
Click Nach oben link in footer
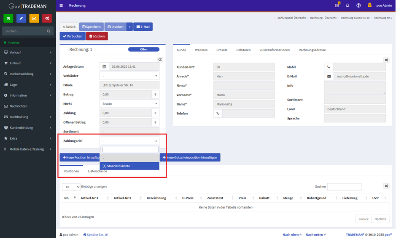[x=292, y=235]
